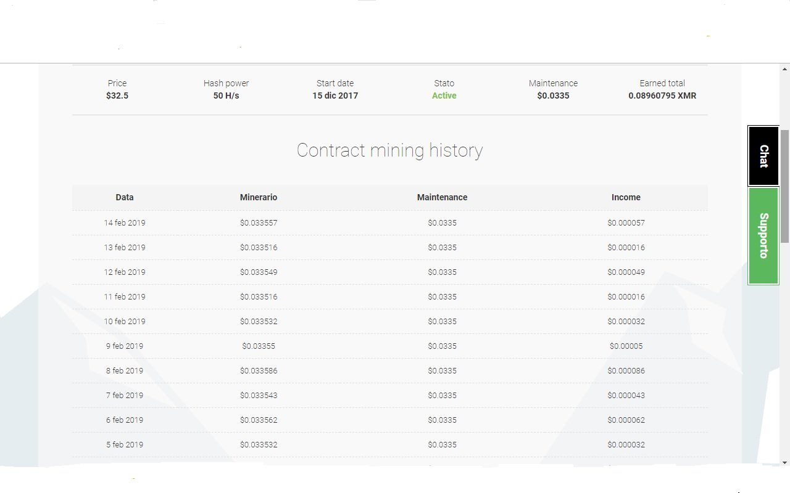The width and height of the screenshot is (790, 493).
Task: Click the $0.000049 Income value
Action: pos(626,272)
